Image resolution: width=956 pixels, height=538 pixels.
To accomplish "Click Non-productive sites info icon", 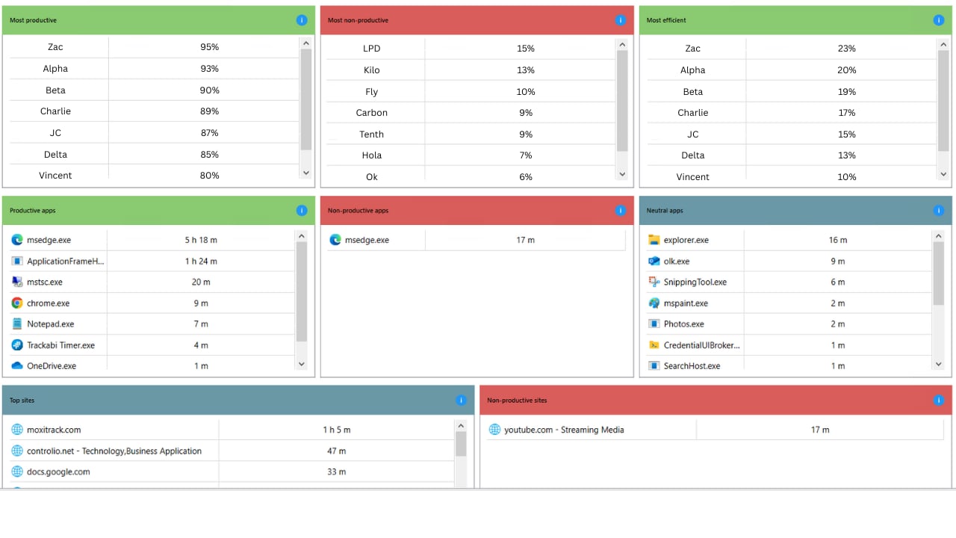I will point(939,401).
